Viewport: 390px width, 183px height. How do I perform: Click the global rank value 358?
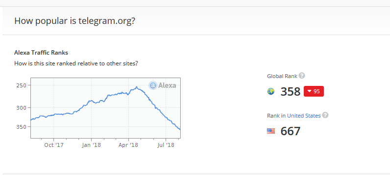click(290, 92)
